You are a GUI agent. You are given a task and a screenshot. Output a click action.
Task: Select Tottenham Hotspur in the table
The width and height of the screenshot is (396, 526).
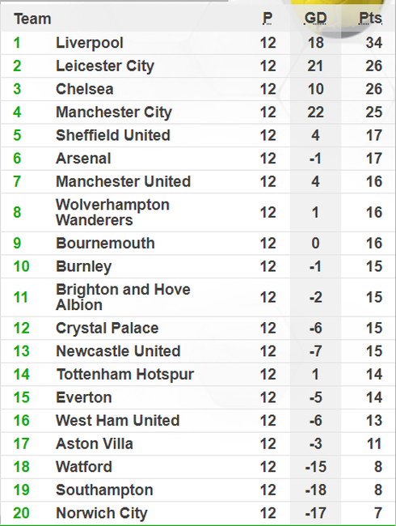point(124,375)
